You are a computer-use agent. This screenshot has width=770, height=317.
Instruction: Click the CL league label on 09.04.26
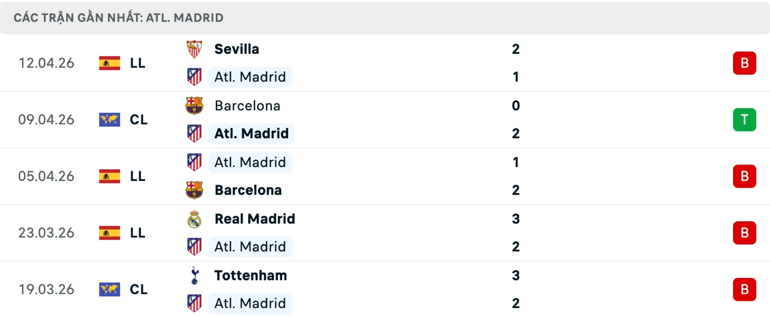138,120
